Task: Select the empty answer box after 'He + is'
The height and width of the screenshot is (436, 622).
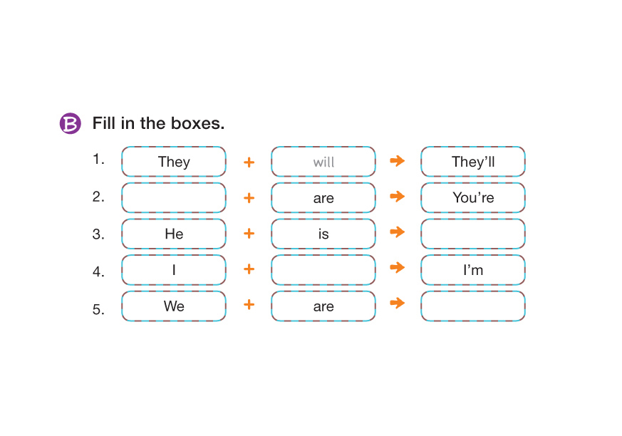Action: tap(473, 234)
